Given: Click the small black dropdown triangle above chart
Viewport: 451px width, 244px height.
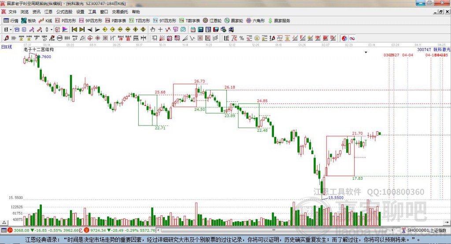Looking at the screenshot, I should click(x=366, y=52).
